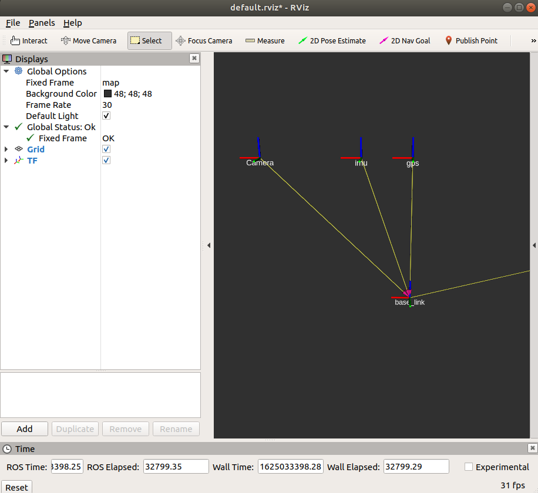Viewport: 538px width, 493px height.
Task: Expand the TF display tree
Action: tap(6, 161)
